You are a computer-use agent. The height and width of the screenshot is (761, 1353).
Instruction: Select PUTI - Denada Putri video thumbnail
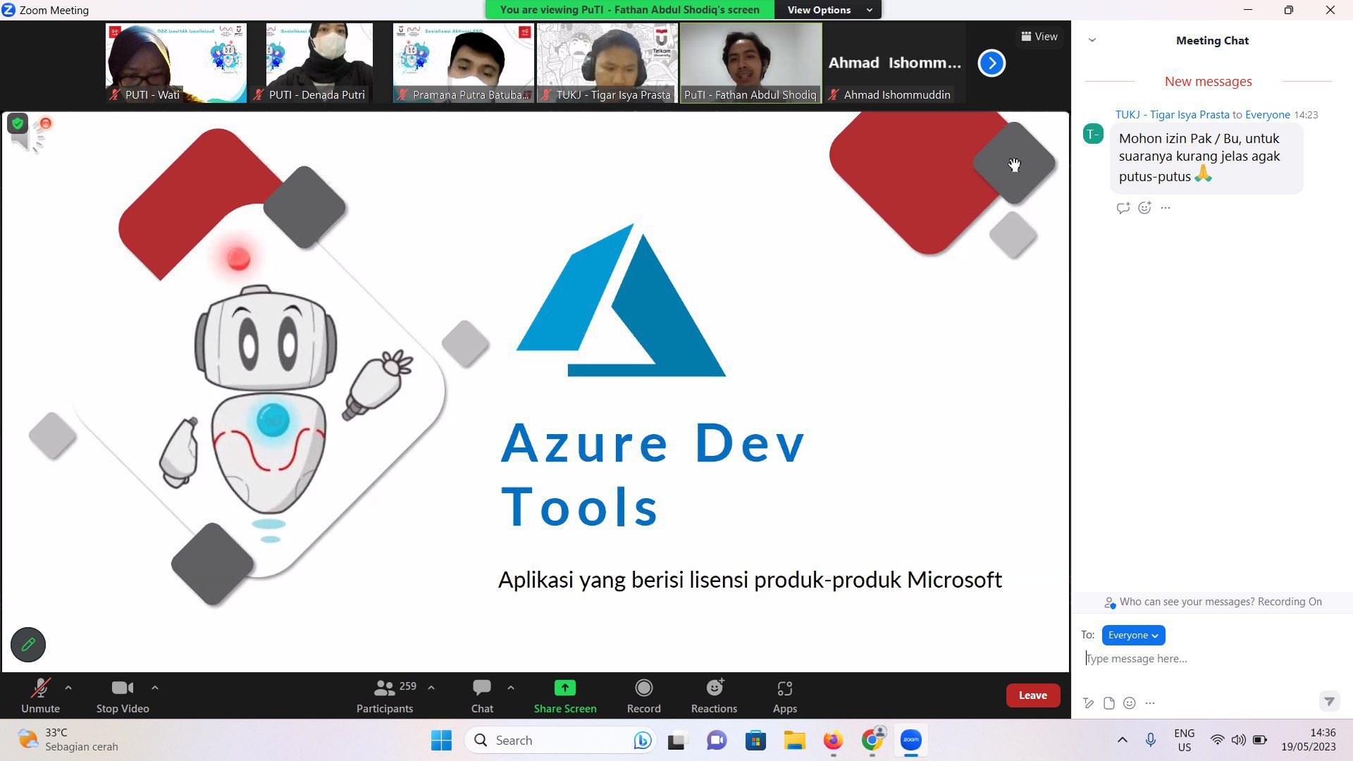[x=319, y=63]
